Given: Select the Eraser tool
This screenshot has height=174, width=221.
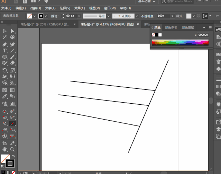Looking at the screenshot, I should point(12,63).
